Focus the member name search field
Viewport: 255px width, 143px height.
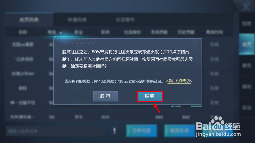tap(55, 131)
